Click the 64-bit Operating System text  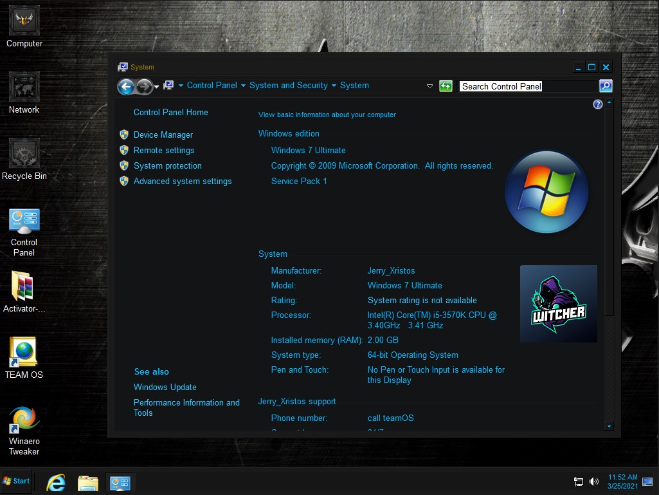[x=413, y=355]
